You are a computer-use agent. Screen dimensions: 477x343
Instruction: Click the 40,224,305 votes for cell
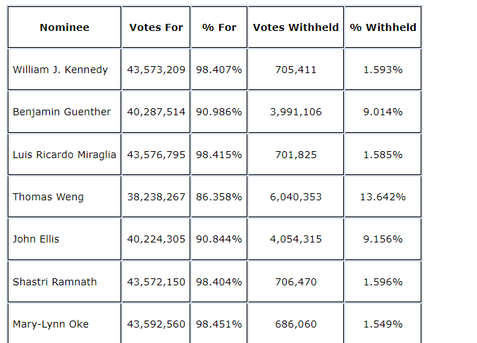156,239
